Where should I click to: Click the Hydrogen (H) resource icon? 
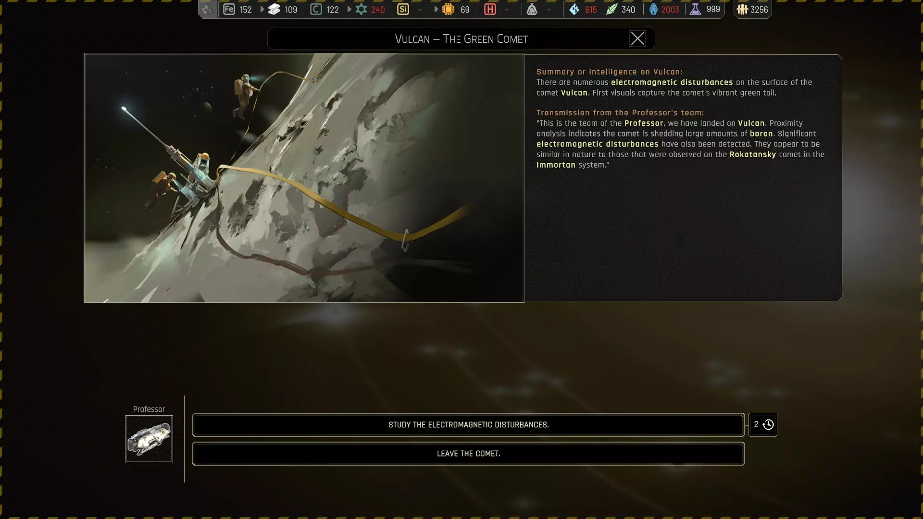[490, 9]
